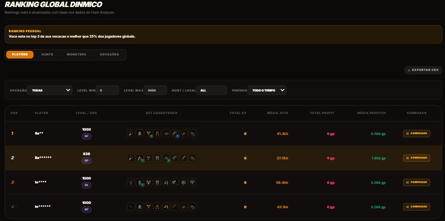Click player name Ba******

(43, 158)
